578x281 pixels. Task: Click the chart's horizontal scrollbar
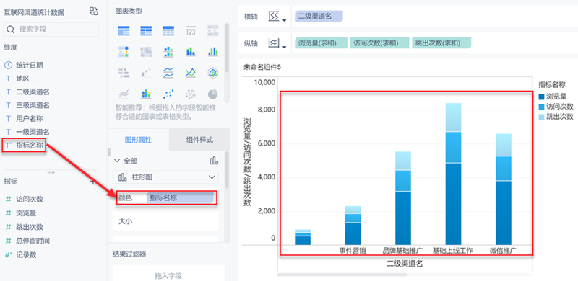(x=342, y=275)
